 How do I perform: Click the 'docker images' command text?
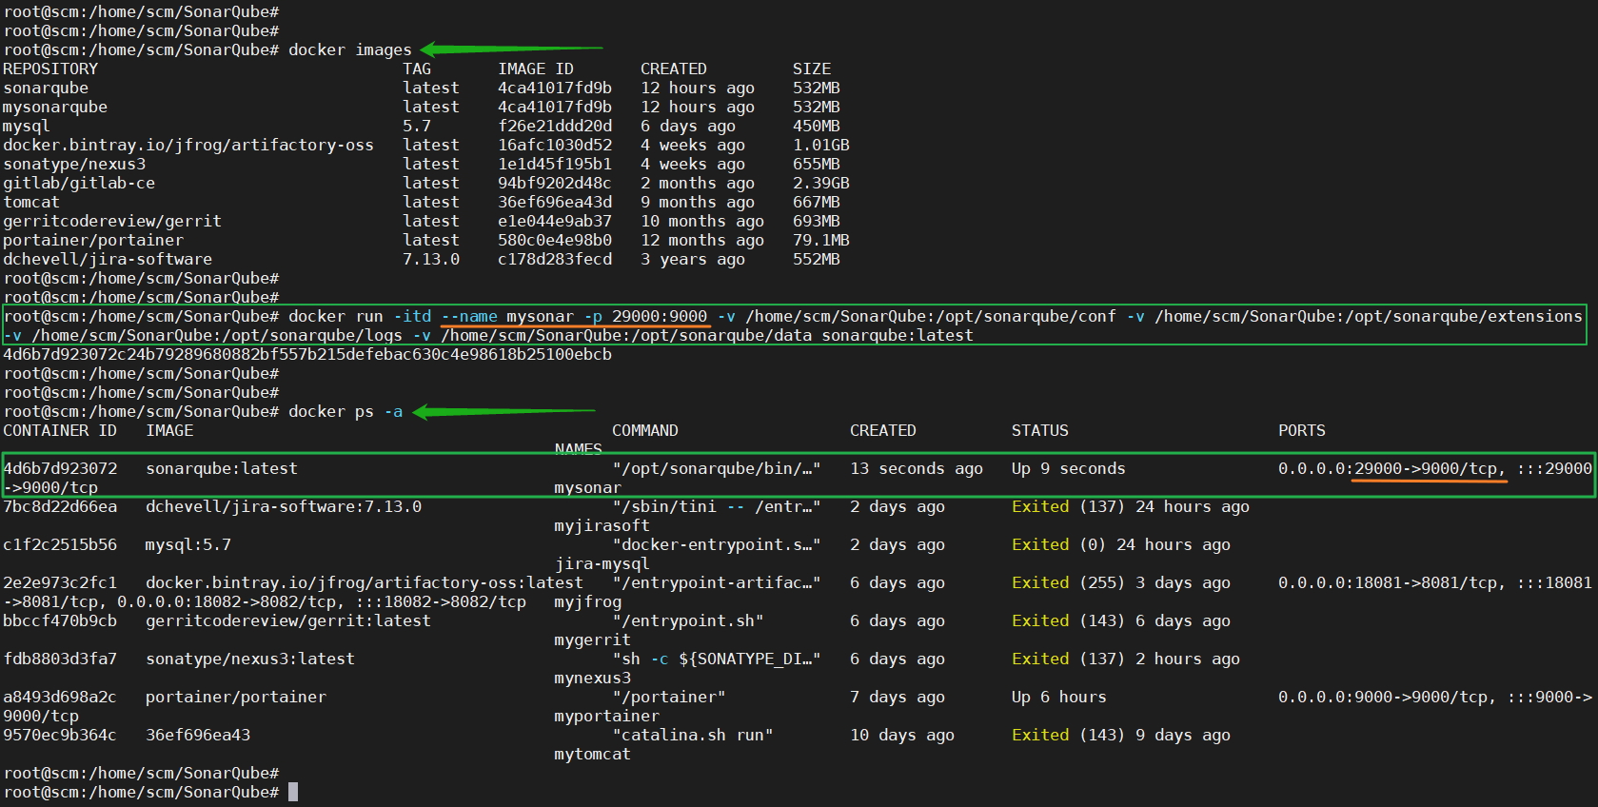click(x=350, y=49)
